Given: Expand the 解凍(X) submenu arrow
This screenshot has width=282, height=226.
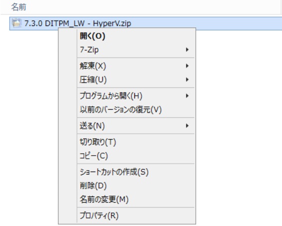Looking at the screenshot, I should (187, 66).
